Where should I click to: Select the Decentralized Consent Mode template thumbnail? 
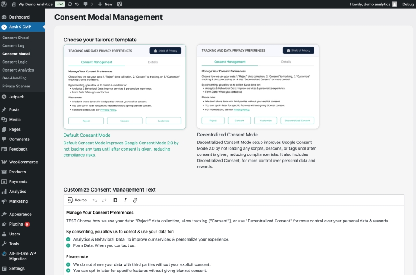tap(258, 87)
